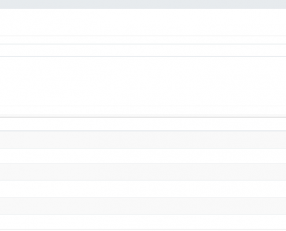Viewport: 286px width, 231px height.
Task: Select the bottom white row below last shaded row
Action: click(143, 222)
